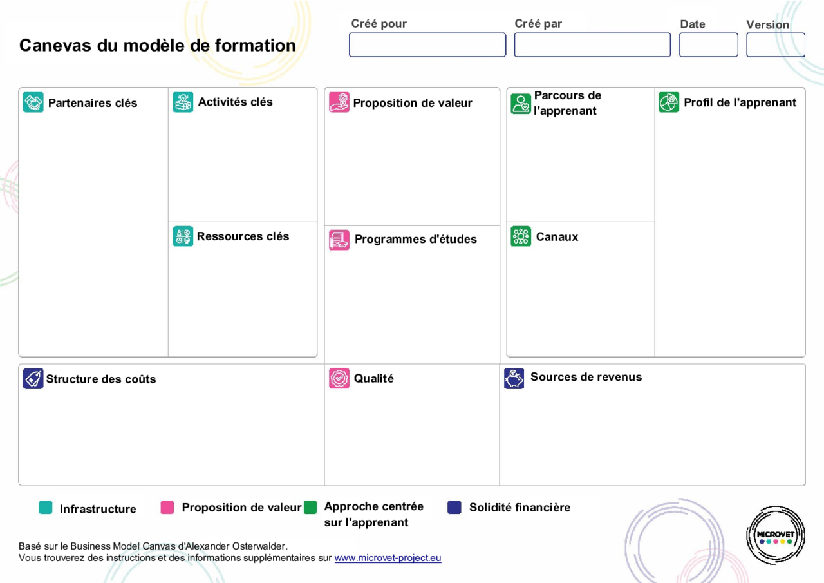The image size is (824, 583).
Task: Click the Version input field
Action: point(776,45)
